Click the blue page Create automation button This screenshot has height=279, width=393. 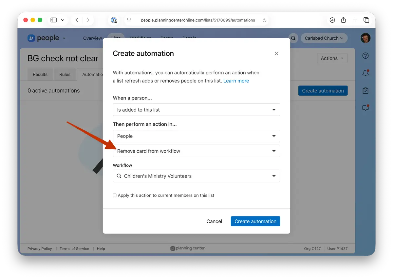tap(323, 91)
